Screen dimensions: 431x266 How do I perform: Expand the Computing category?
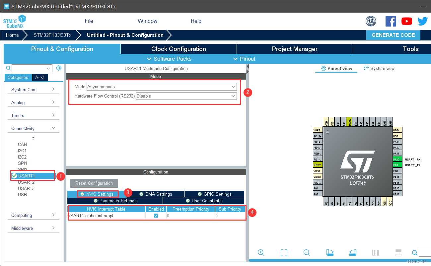tap(33, 215)
